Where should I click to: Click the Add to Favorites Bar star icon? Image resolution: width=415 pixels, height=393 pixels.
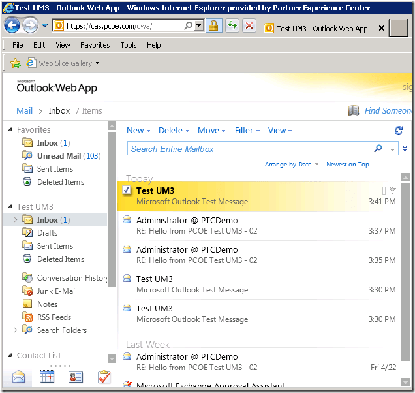[16, 63]
